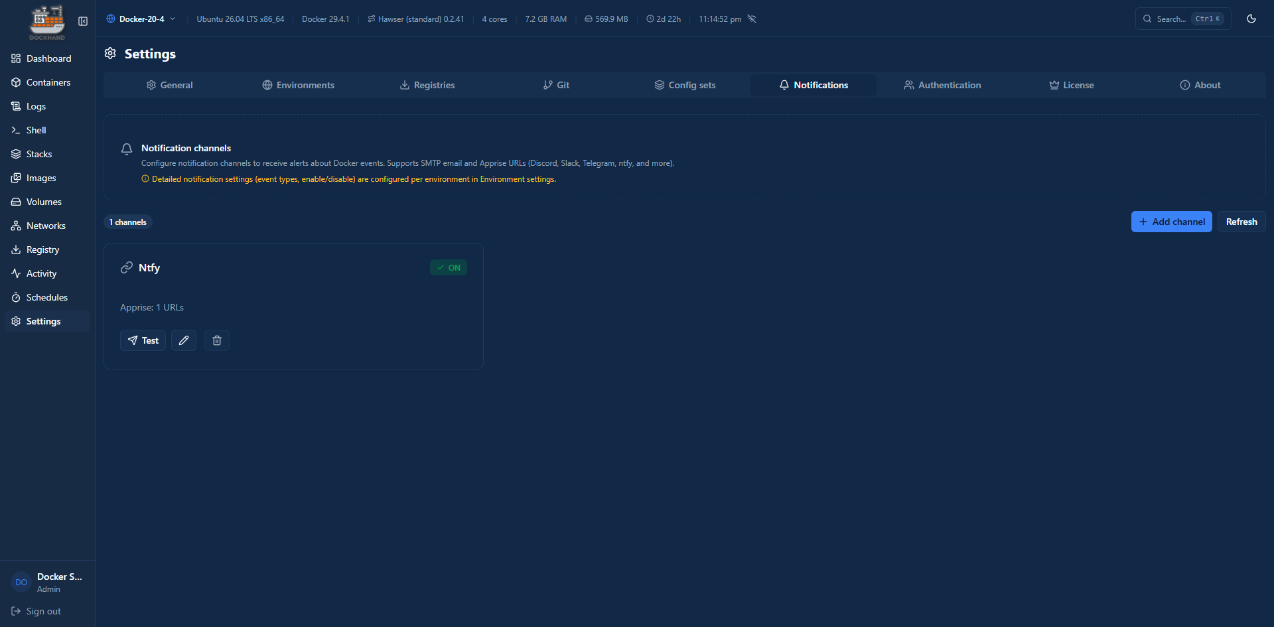
Task: Collapse the sidebar with the panel toggle icon
Action: [83, 21]
